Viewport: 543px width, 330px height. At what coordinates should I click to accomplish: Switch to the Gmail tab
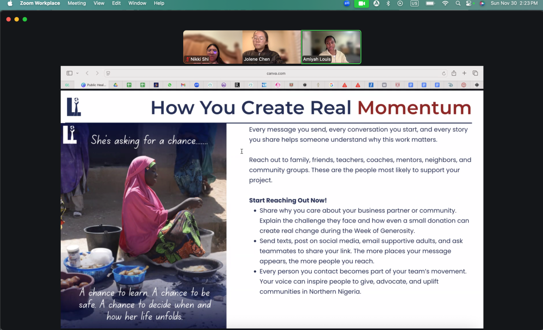[183, 85]
